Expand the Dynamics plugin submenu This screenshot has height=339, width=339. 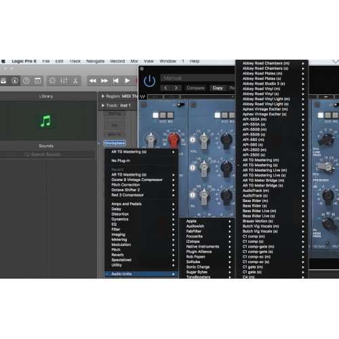click(141, 219)
